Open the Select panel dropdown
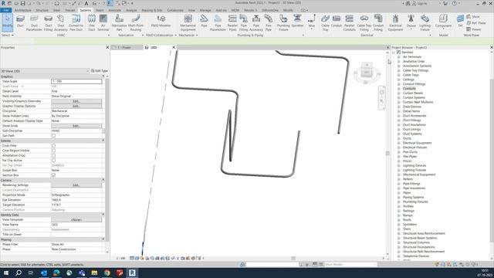Screen dimensions: 494x278 click(x=7, y=36)
